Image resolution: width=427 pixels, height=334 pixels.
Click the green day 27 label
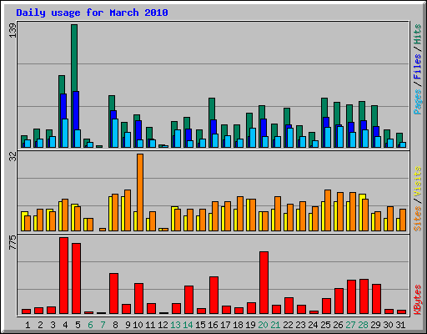350,325
